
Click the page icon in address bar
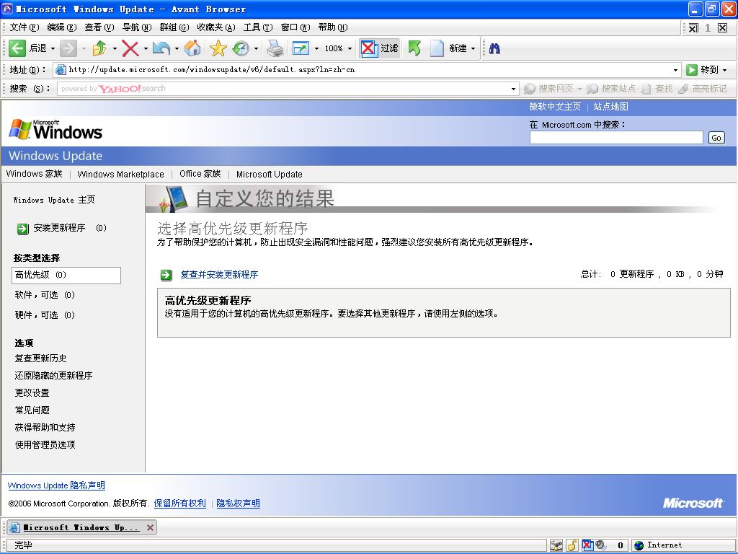point(61,70)
